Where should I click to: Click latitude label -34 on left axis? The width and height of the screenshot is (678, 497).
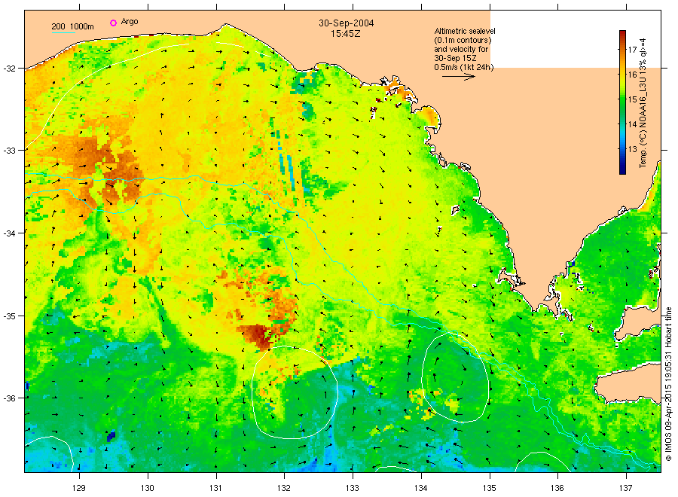(x=10, y=233)
